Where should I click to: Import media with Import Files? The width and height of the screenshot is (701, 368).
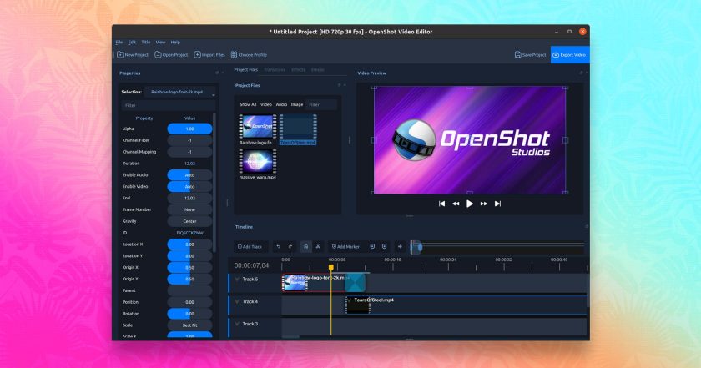[x=209, y=55]
